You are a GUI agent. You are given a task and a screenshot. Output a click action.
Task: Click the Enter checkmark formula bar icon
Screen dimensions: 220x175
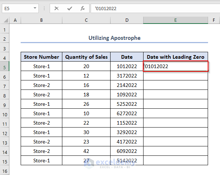pos(70,8)
